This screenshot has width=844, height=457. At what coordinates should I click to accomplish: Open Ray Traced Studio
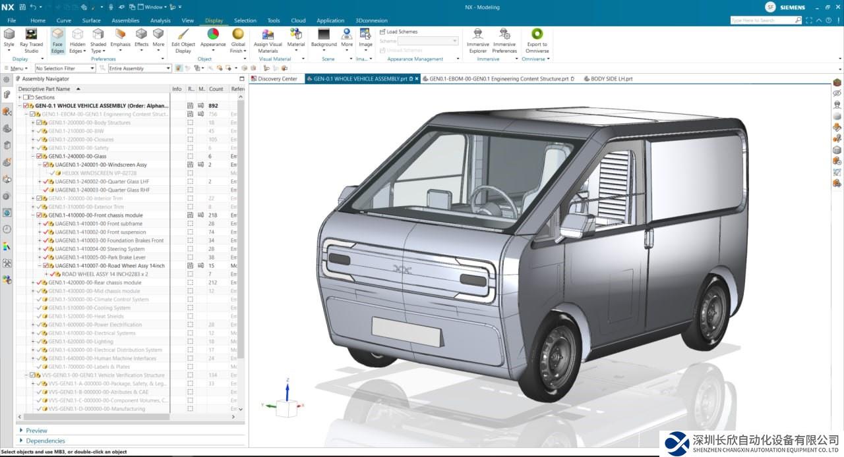click(31, 40)
